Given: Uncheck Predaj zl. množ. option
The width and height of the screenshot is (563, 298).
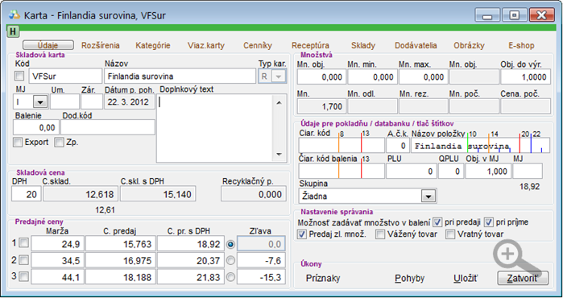Looking at the screenshot, I should click(x=302, y=234).
